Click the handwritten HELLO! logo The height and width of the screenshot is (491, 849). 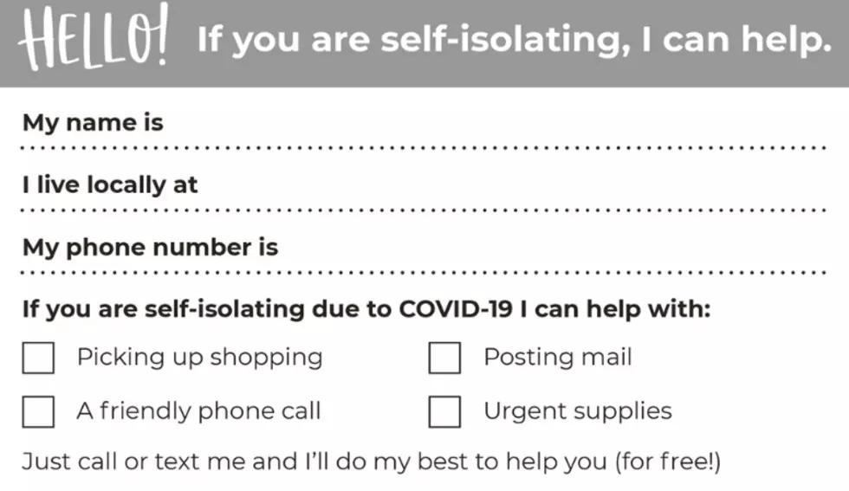click(94, 39)
